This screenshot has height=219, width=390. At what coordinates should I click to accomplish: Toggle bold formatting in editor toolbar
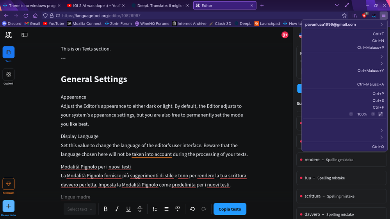105,209
